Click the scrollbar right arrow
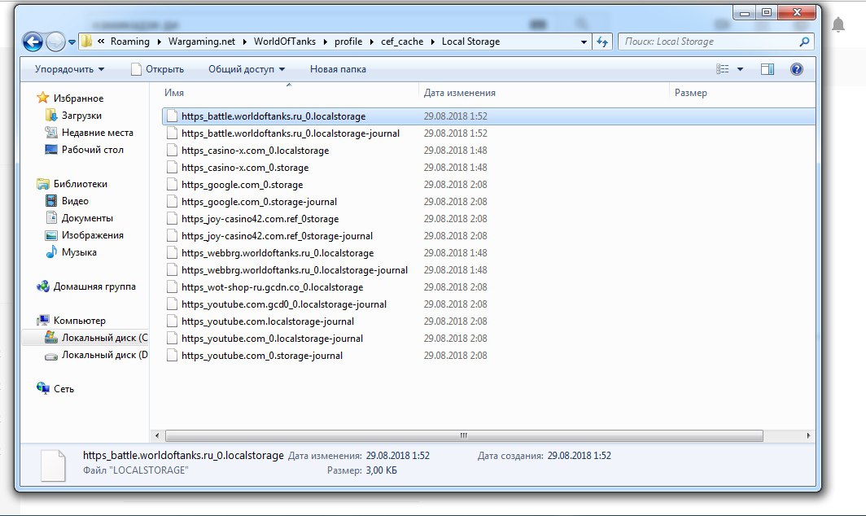Screen dimensions: 866x516 (808, 436)
